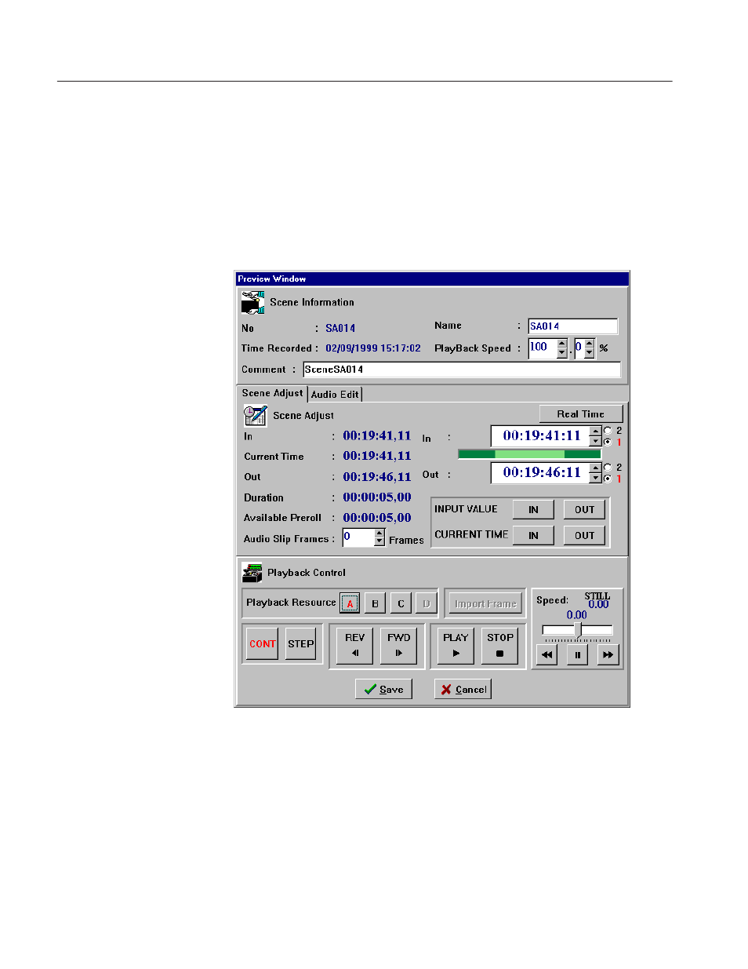This screenshot has height=969, width=748.
Task: Click the rewind button under Speed
Action: click(x=547, y=654)
